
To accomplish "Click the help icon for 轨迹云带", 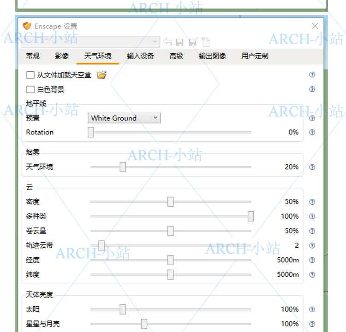I will point(312,245).
